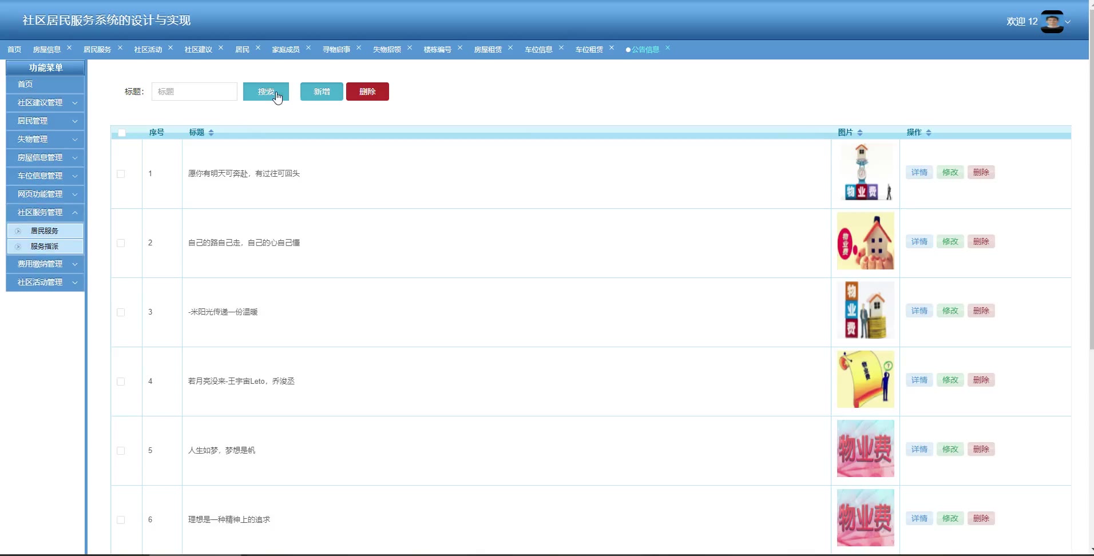Click the user avatar picture
1094x556 pixels.
[x=1052, y=22]
